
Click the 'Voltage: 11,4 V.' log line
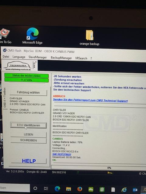(x=61, y=145)
